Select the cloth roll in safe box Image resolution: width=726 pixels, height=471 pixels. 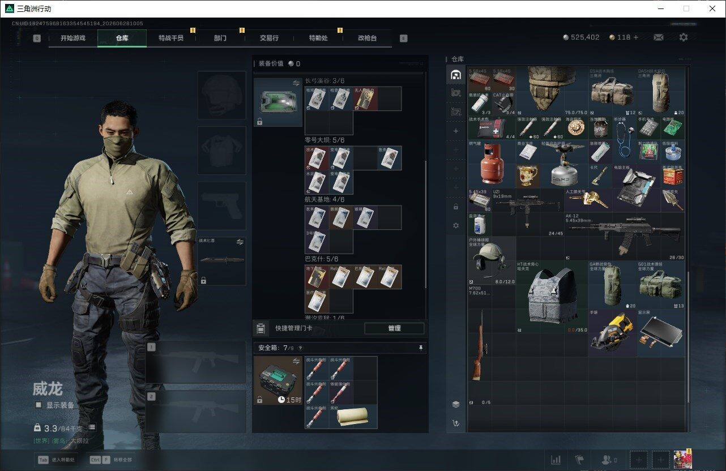tap(353, 416)
